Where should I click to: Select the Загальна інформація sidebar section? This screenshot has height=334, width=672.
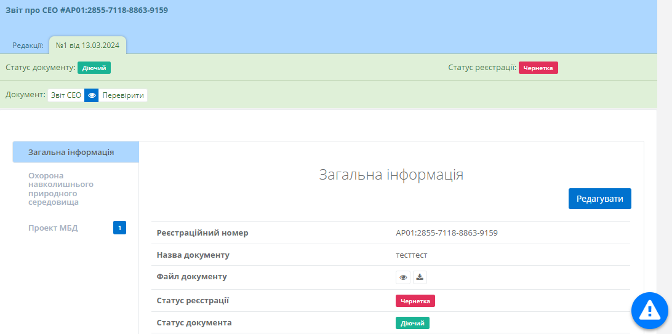pyautogui.click(x=71, y=152)
